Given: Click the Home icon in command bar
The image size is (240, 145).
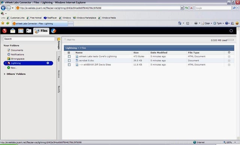Looking at the screenshot, I should pos(180,23).
